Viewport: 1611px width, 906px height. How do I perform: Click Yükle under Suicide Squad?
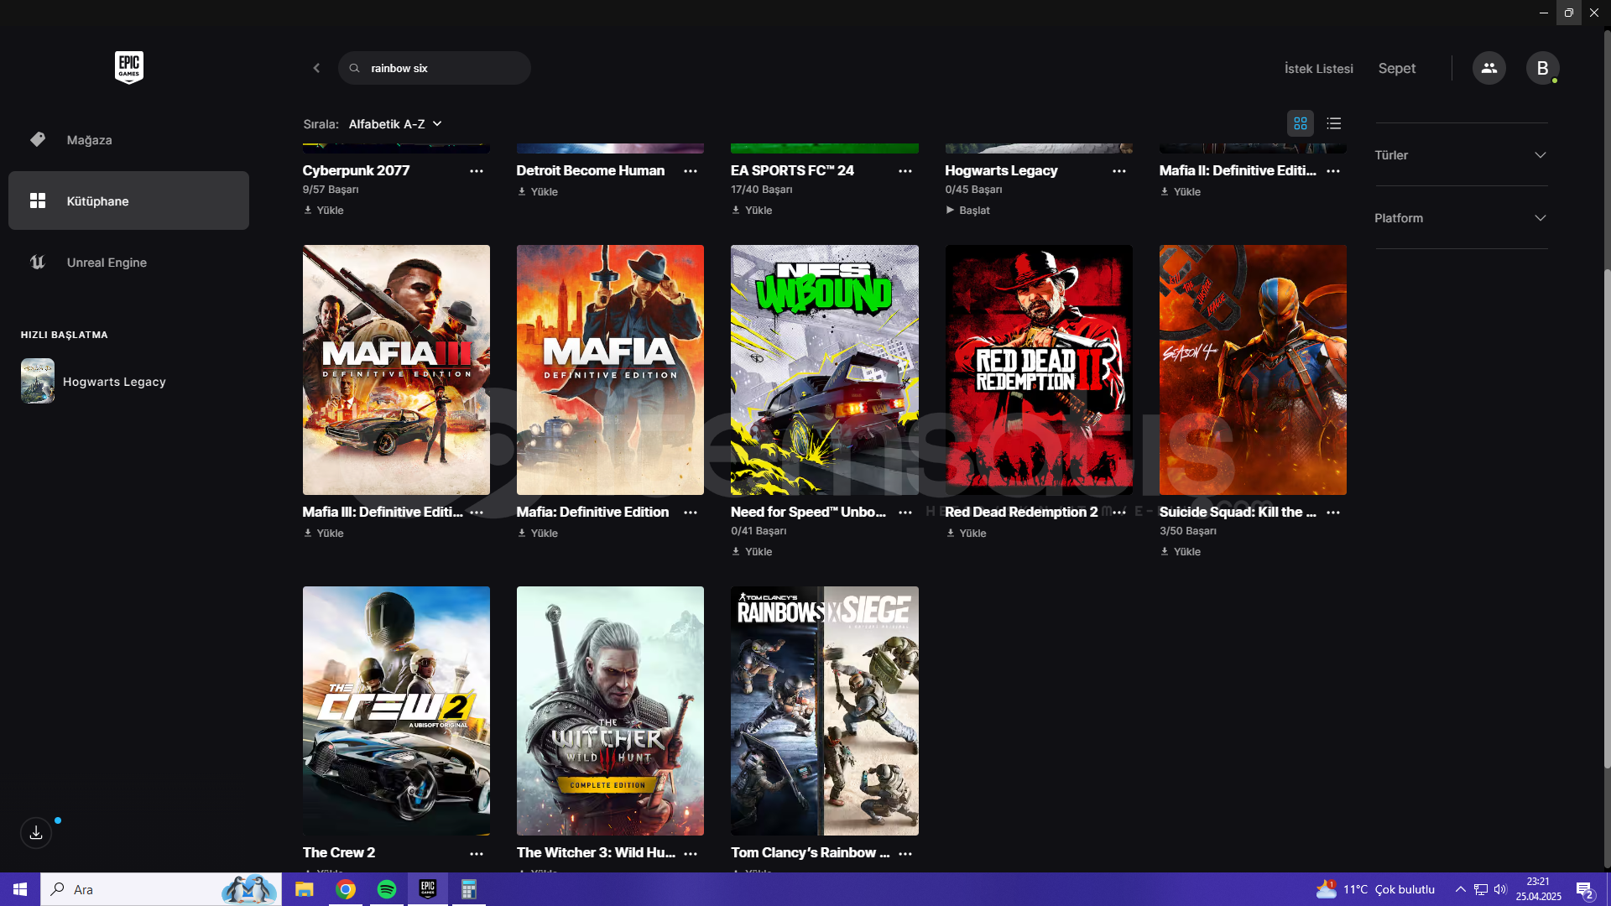(1181, 552)
